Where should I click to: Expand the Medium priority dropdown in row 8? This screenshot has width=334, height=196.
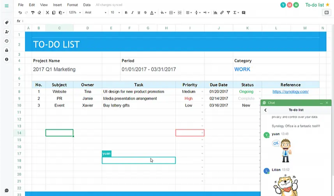point(202,92)
